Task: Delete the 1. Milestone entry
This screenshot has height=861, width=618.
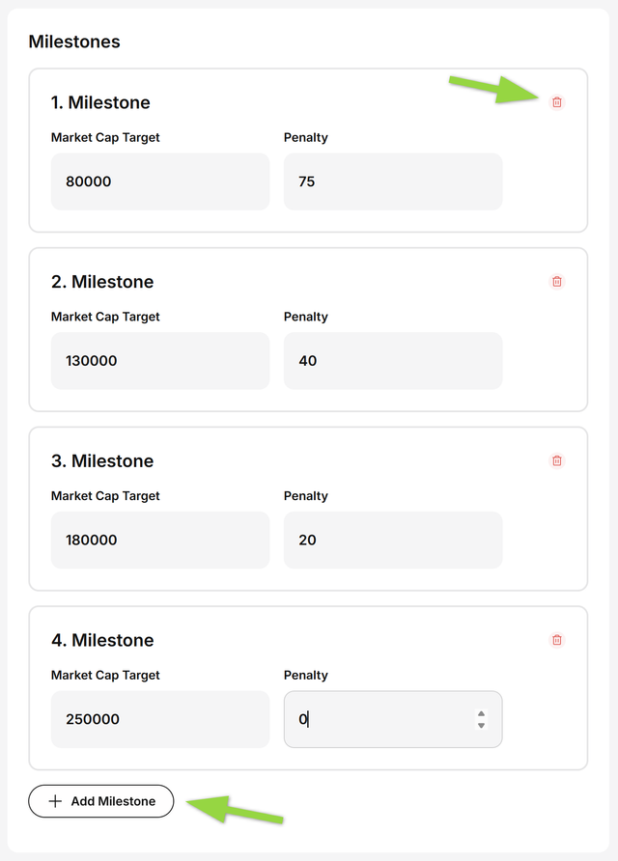Action: [x=556, y=102]
